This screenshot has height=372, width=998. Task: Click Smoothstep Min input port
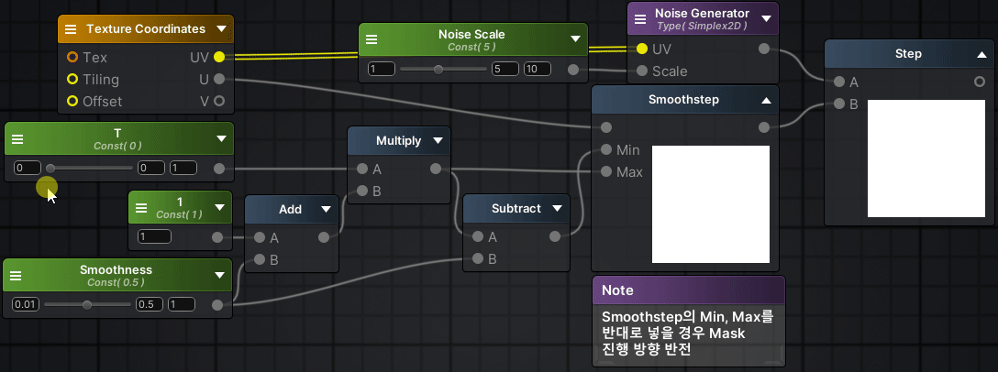pyautogui.click(x=606, y=150)
